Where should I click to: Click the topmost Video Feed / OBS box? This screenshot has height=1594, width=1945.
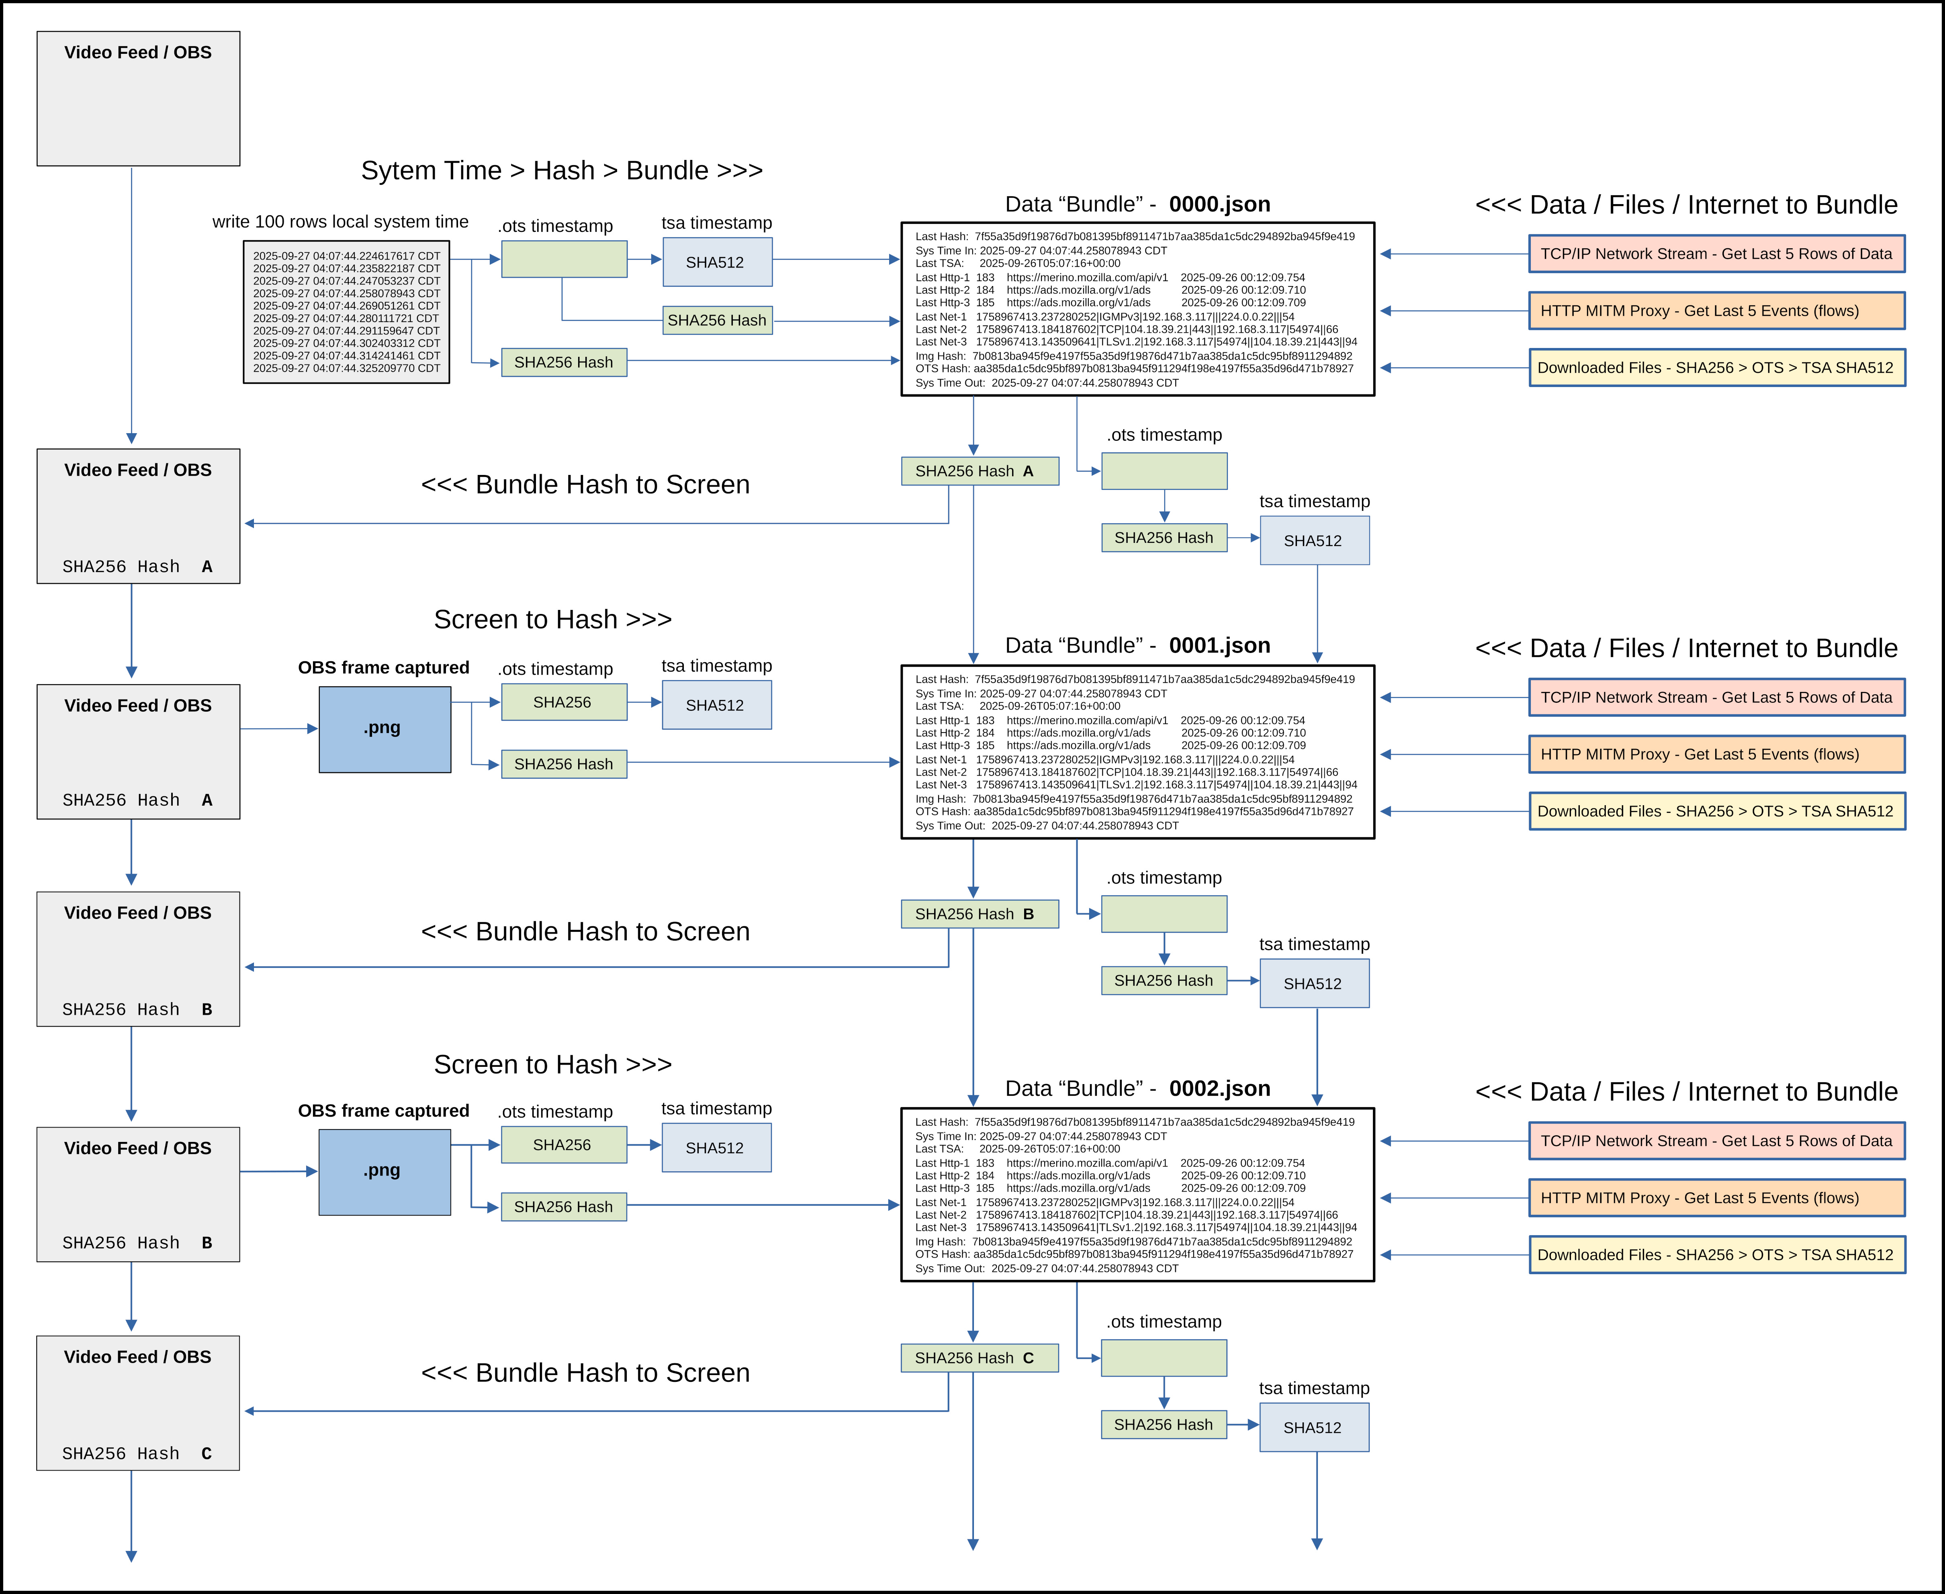(138, 98)
